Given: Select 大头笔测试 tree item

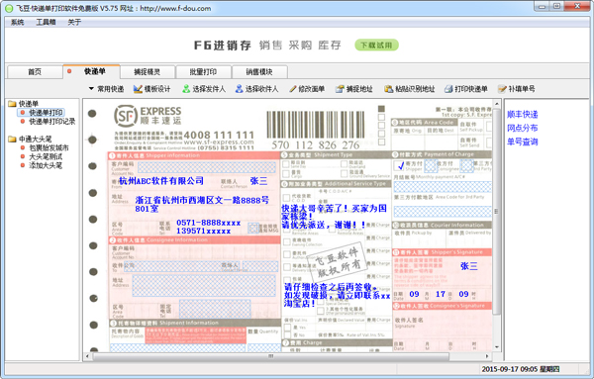Looking at the screenshot, I should [x=46, y=156].
